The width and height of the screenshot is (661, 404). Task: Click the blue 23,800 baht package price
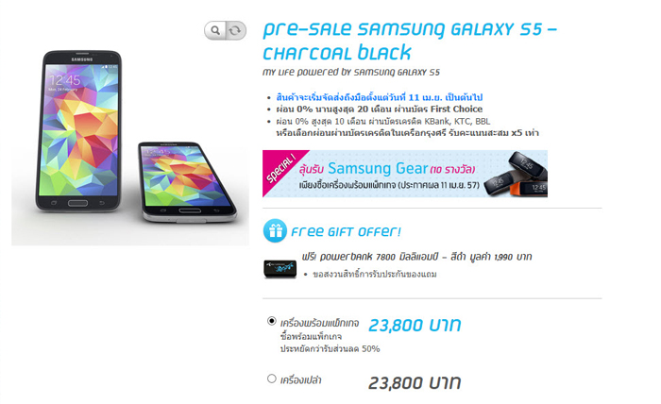click(x=415, y=326)
